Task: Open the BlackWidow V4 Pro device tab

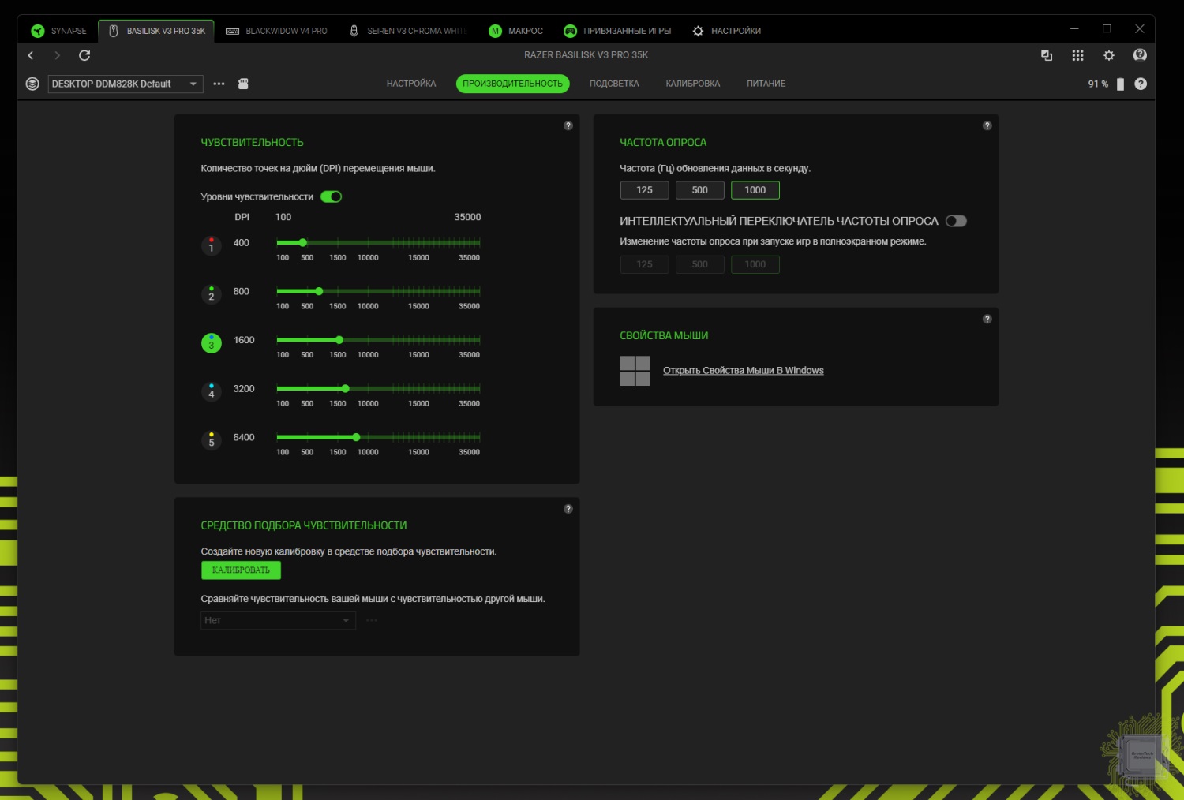Action: [x=276, y=31]
